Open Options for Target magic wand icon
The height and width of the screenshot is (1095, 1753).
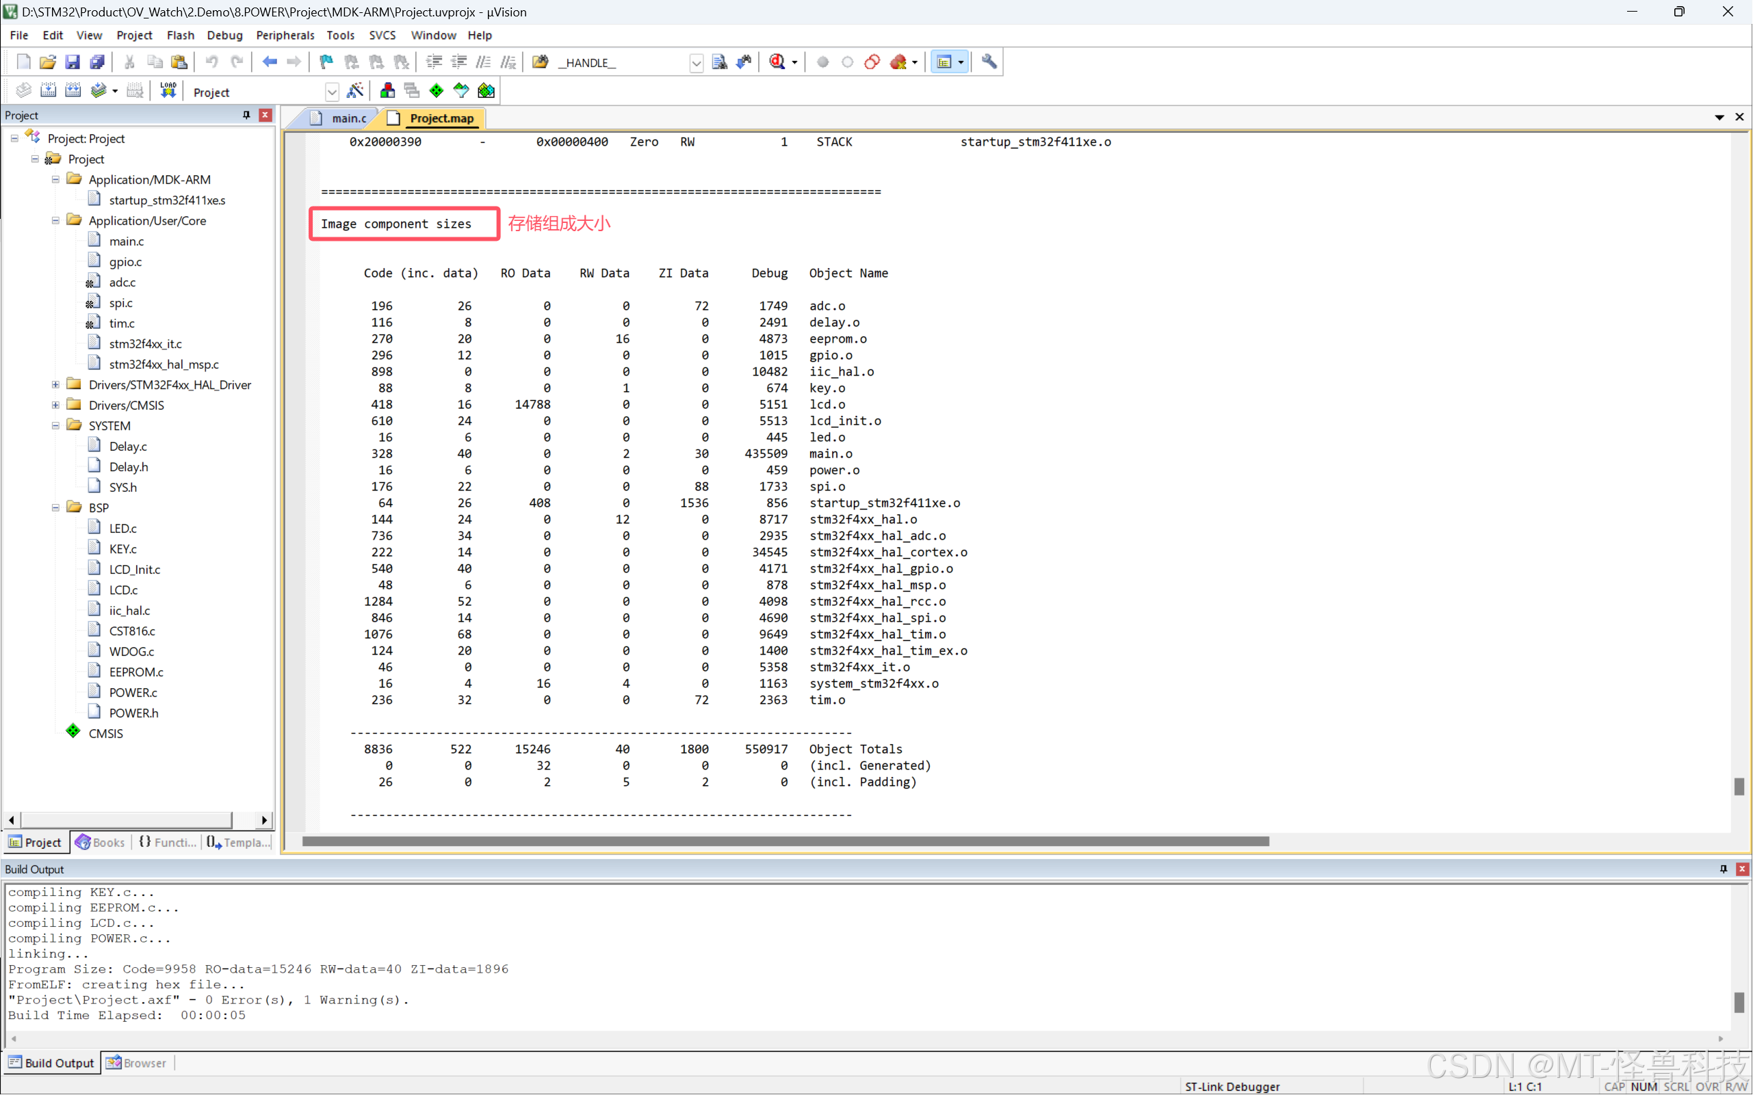pos(355,90)
